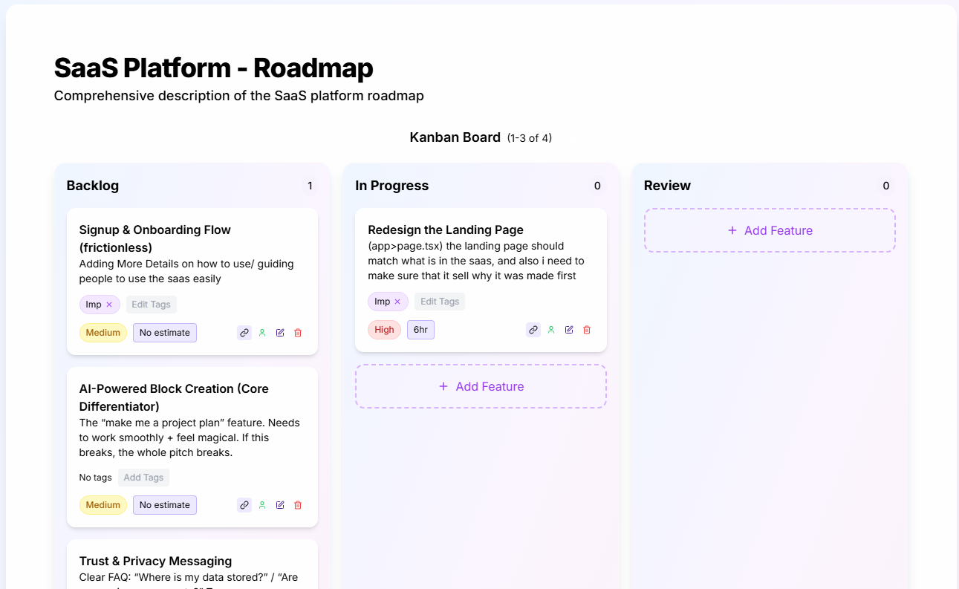Screen dimensions: 959x589
Task: Click the Backlog count badge showing 1
Action: [x=310, y=186]
